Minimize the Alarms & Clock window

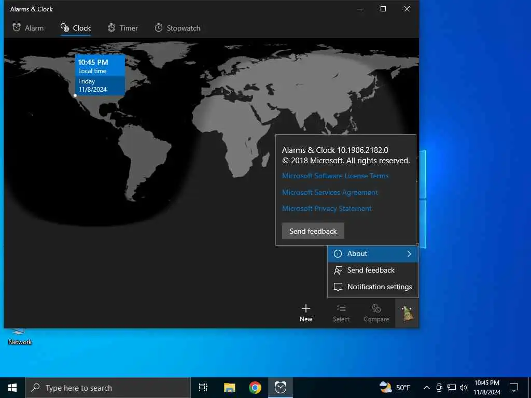pyautogui.click(x=360, y=9)
